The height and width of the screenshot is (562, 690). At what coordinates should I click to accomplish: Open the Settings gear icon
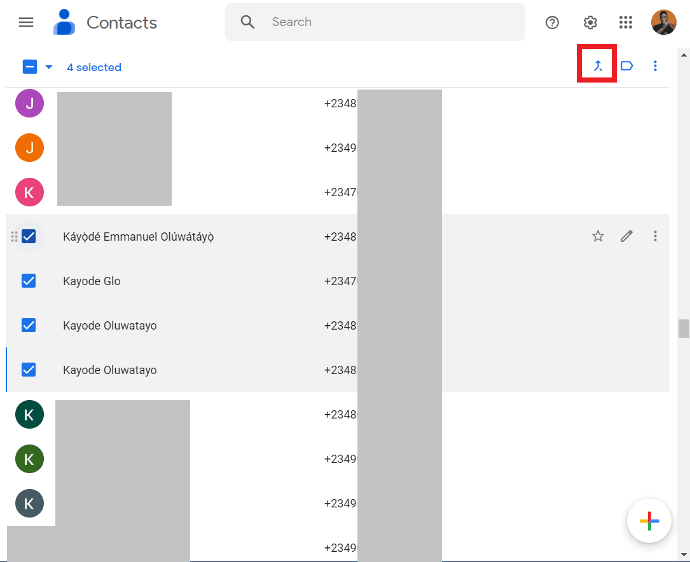coord(590,23)
